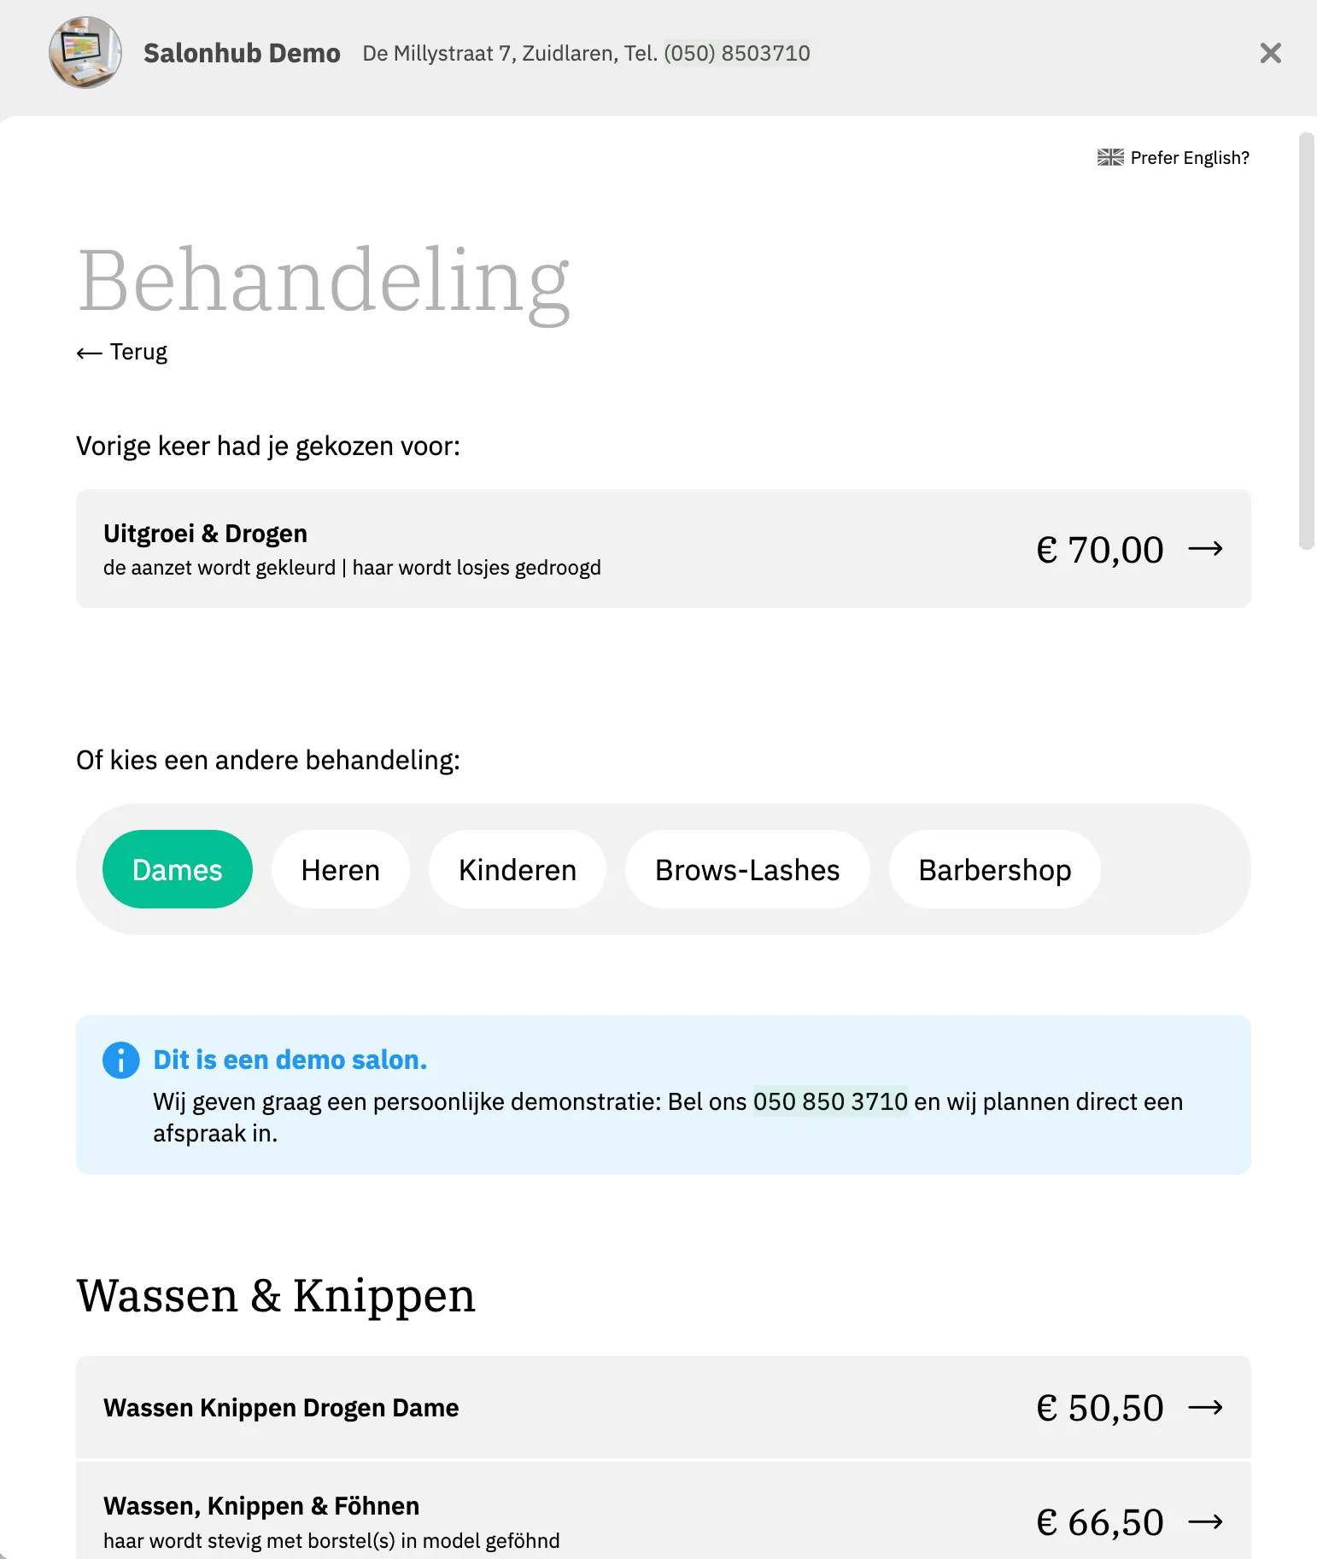This screenshot has height=1559, width=1317.
Task: Open the Kinderen category tab
Action: tap(517, 870)
